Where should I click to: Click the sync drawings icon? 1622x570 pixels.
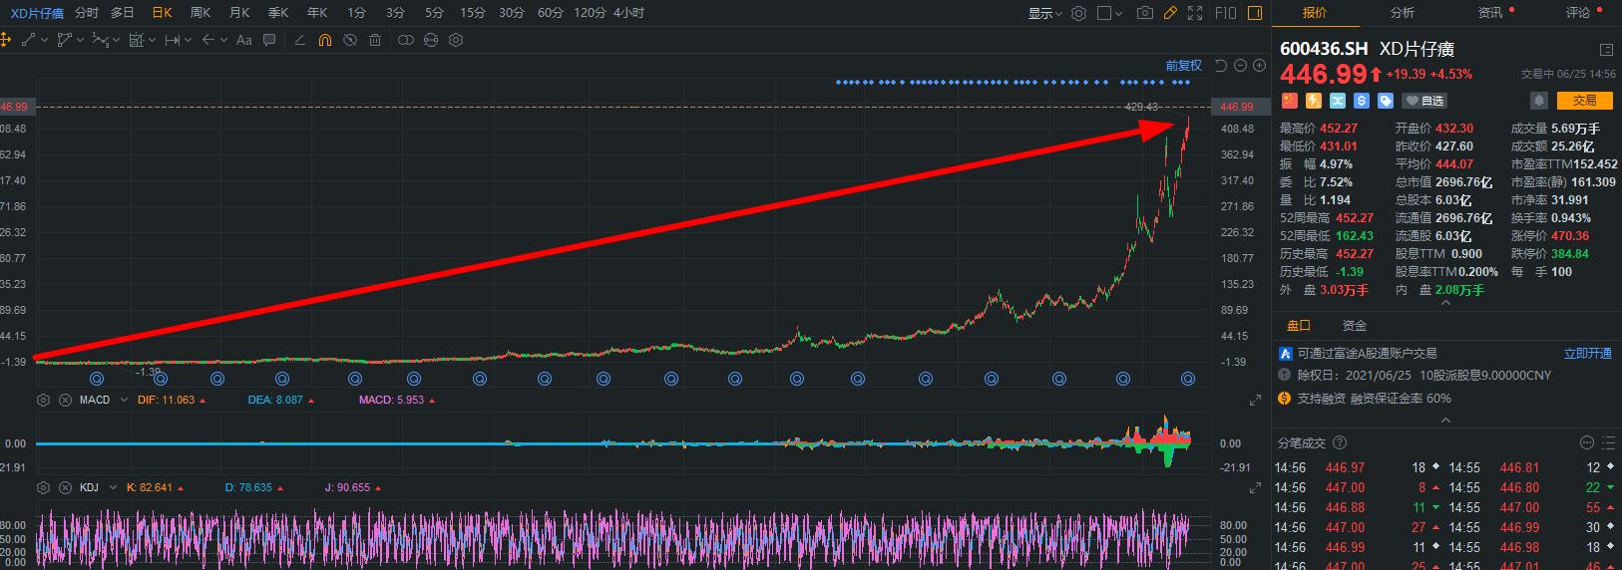click(x=431, y=40)
